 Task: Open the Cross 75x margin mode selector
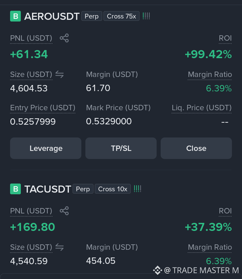pyautogui.click(x=122, y=16)
